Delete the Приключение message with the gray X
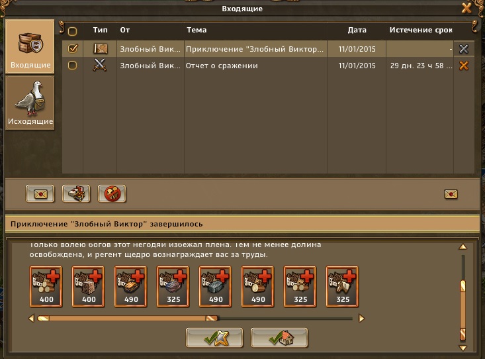 click(x=464, y=49)
